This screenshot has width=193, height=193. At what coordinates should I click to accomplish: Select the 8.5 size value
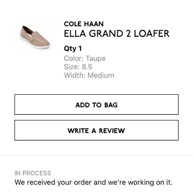coord(87,67)
